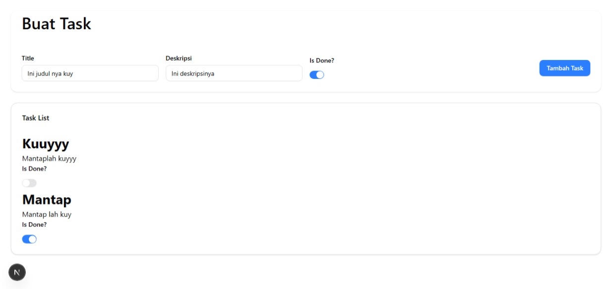Select the Deskripsi input field

click(234, 73)
